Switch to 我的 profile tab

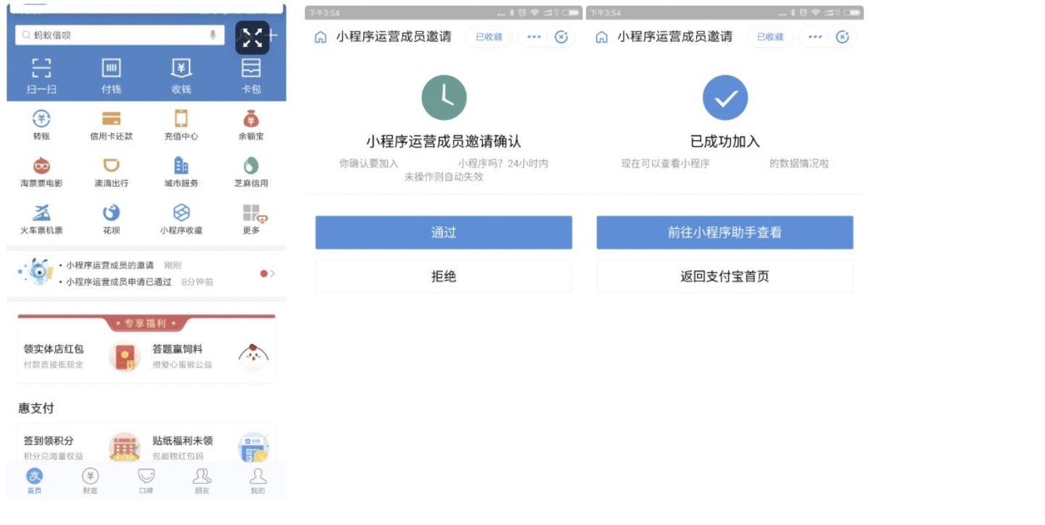pos(258,480)
